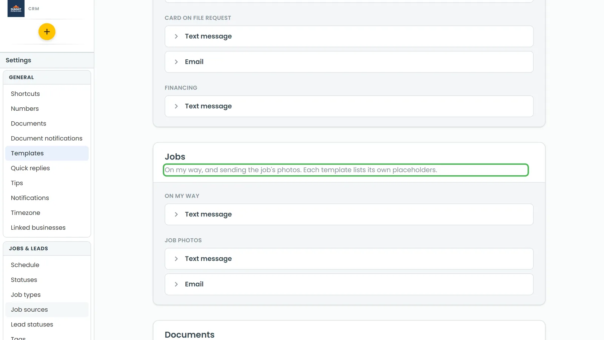Open Lead statuses settings

tap(47, 325)
